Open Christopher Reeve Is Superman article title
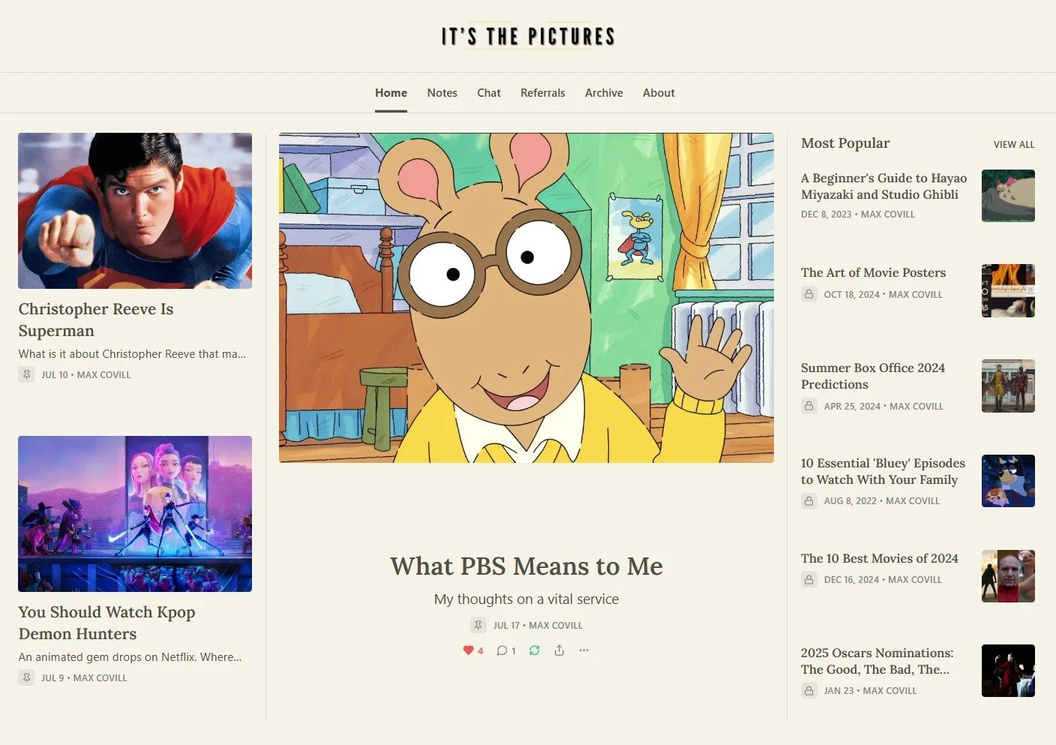This screenshot has height=745, width=1056. click(96, 320)
